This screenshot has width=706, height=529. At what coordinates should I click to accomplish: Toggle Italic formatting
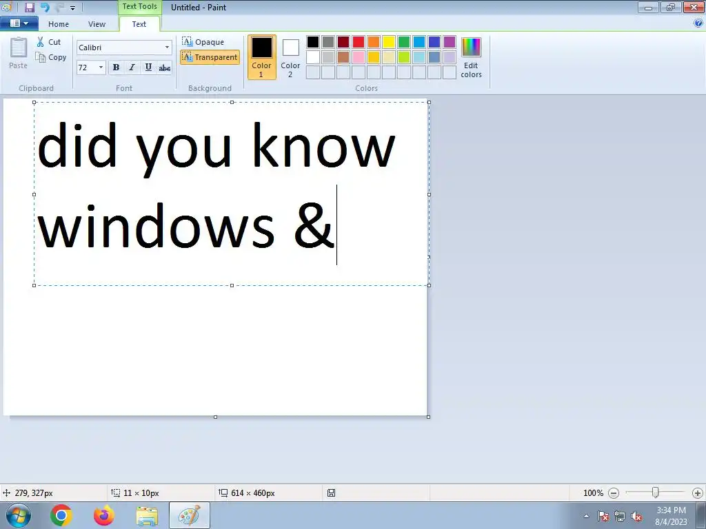point(132,68)
